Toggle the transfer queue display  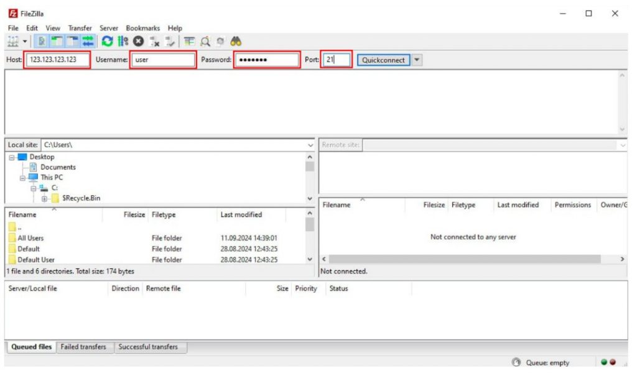click(88, 42)
